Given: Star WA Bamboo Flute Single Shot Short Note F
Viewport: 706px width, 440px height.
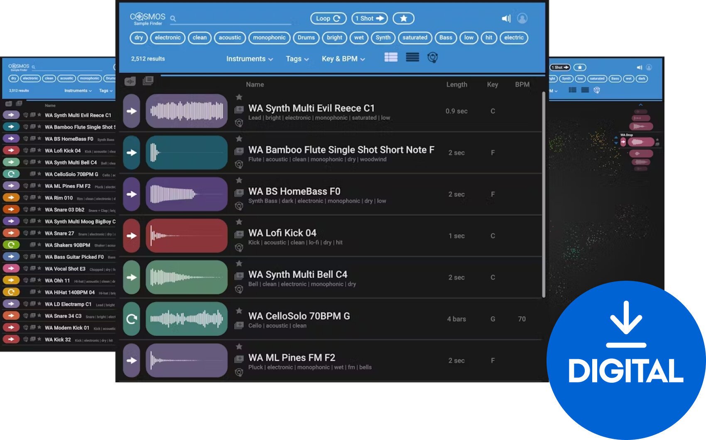Looking at the screenshot, I should 239,139.
